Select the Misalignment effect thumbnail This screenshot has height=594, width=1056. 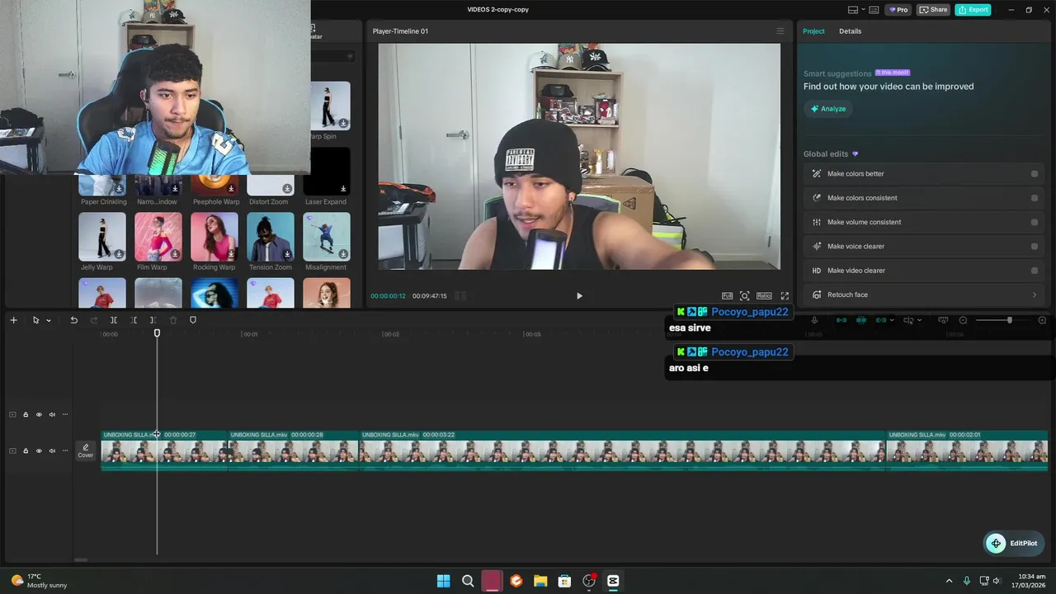click(327, 237)
